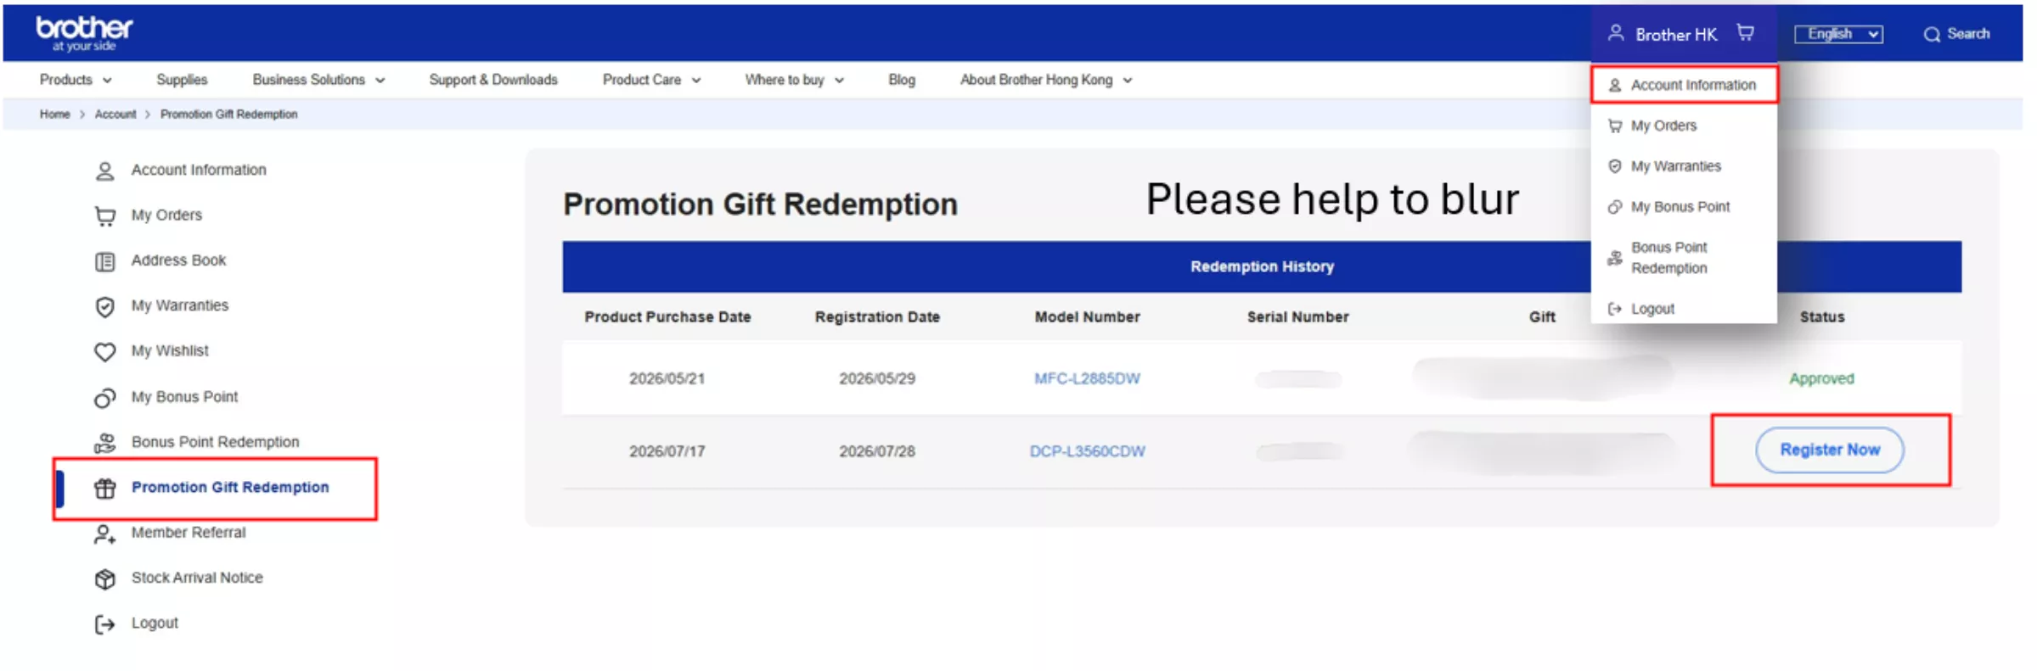Image resolution: width=2037 pixels, height=671 pixels.
Task: Open My Wishlist in the sidebar
Action: [170, 350]
